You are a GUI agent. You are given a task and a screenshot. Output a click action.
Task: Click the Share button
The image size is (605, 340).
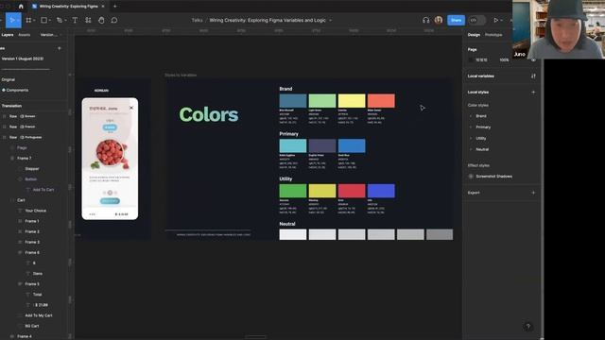pos(456,20)
